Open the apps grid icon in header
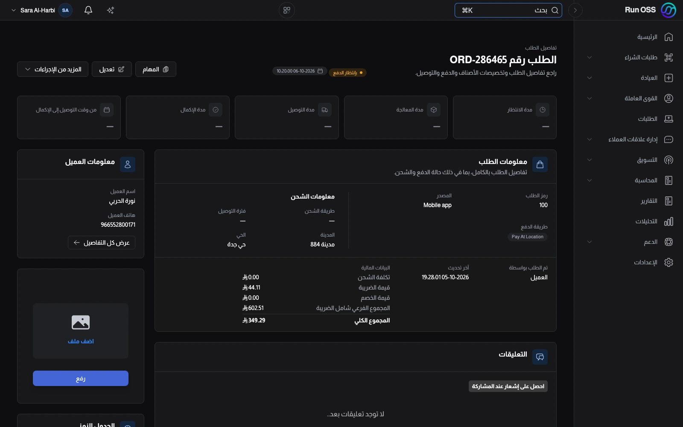The image size is (683, 427). coord(287,10)
